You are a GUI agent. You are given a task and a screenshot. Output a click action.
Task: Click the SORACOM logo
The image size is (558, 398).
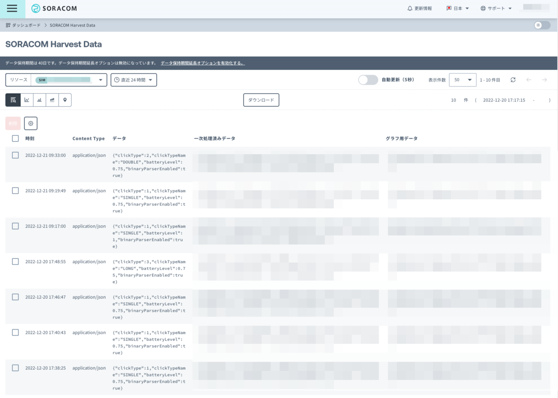[54, 8]
